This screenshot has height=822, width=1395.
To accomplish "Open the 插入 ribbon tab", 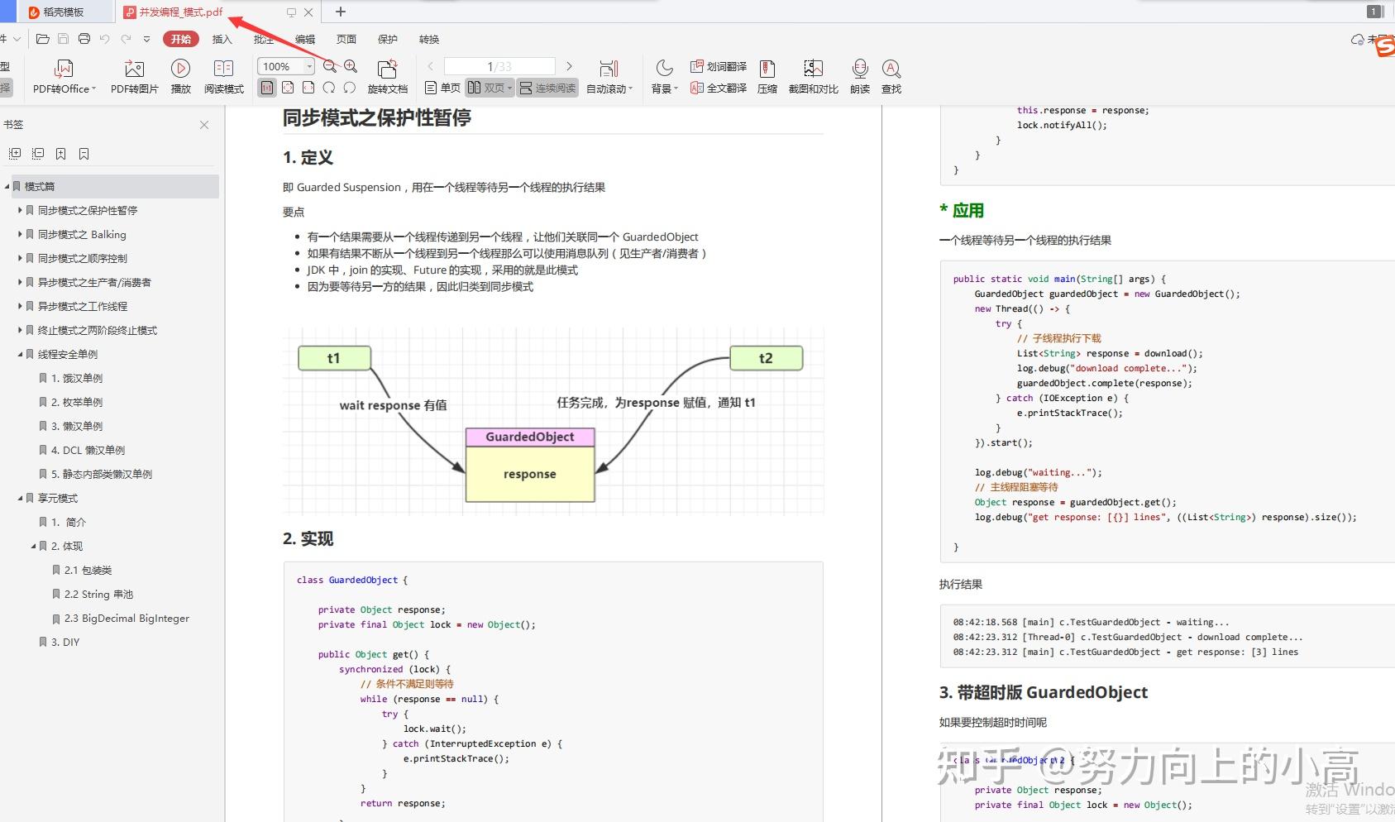I will [222, 39].
